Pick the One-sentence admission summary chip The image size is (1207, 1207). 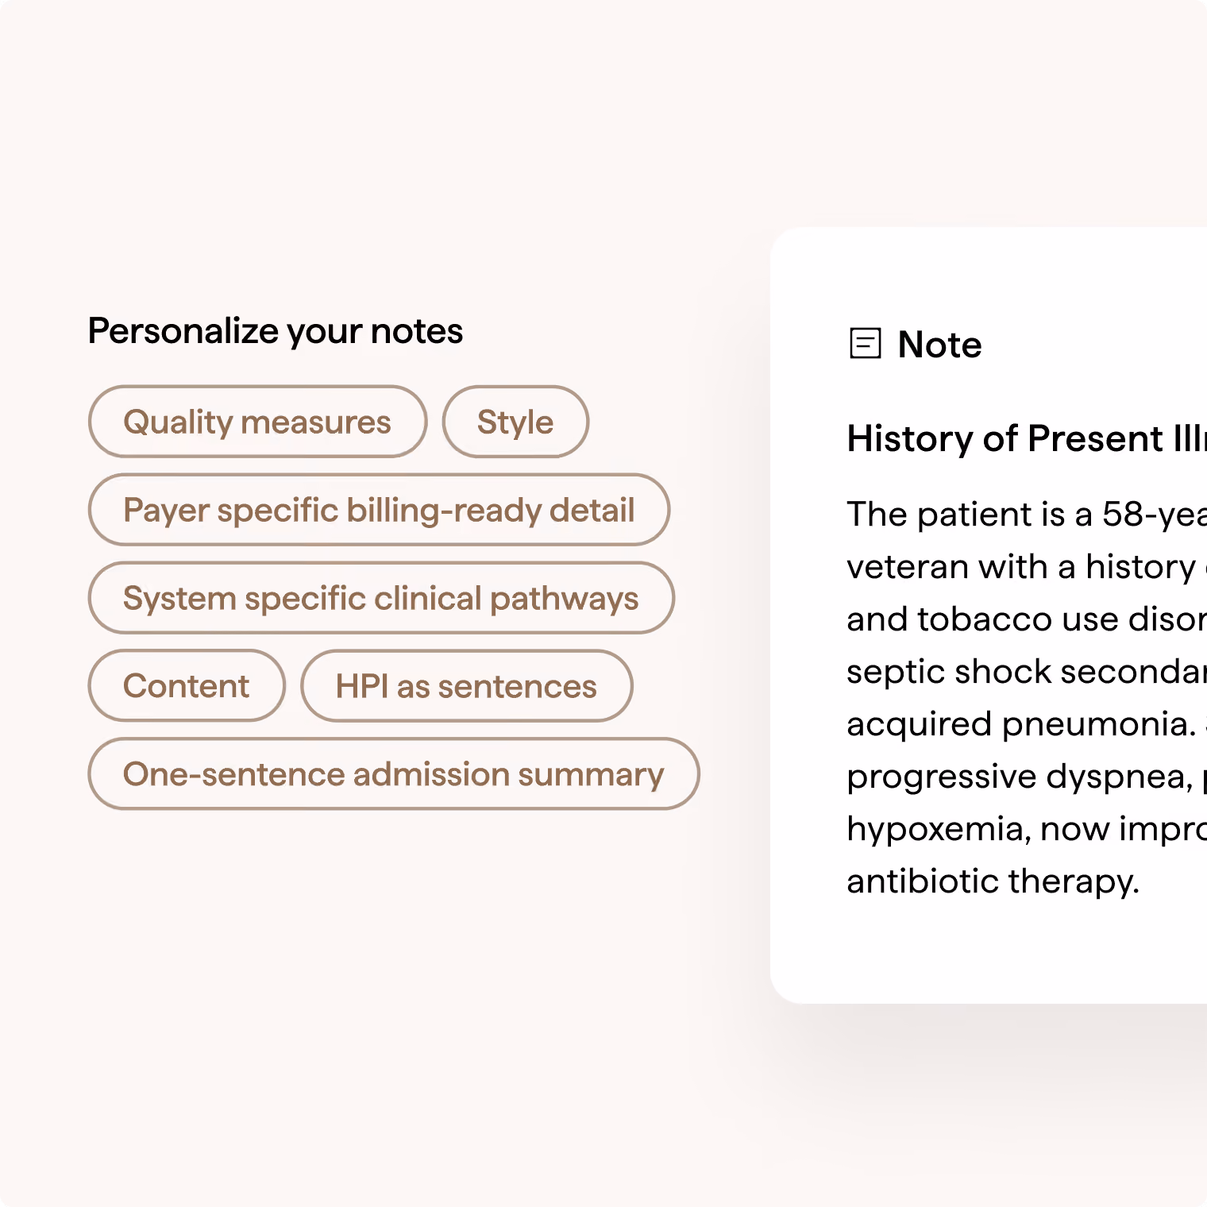click(x=394, y=774)
